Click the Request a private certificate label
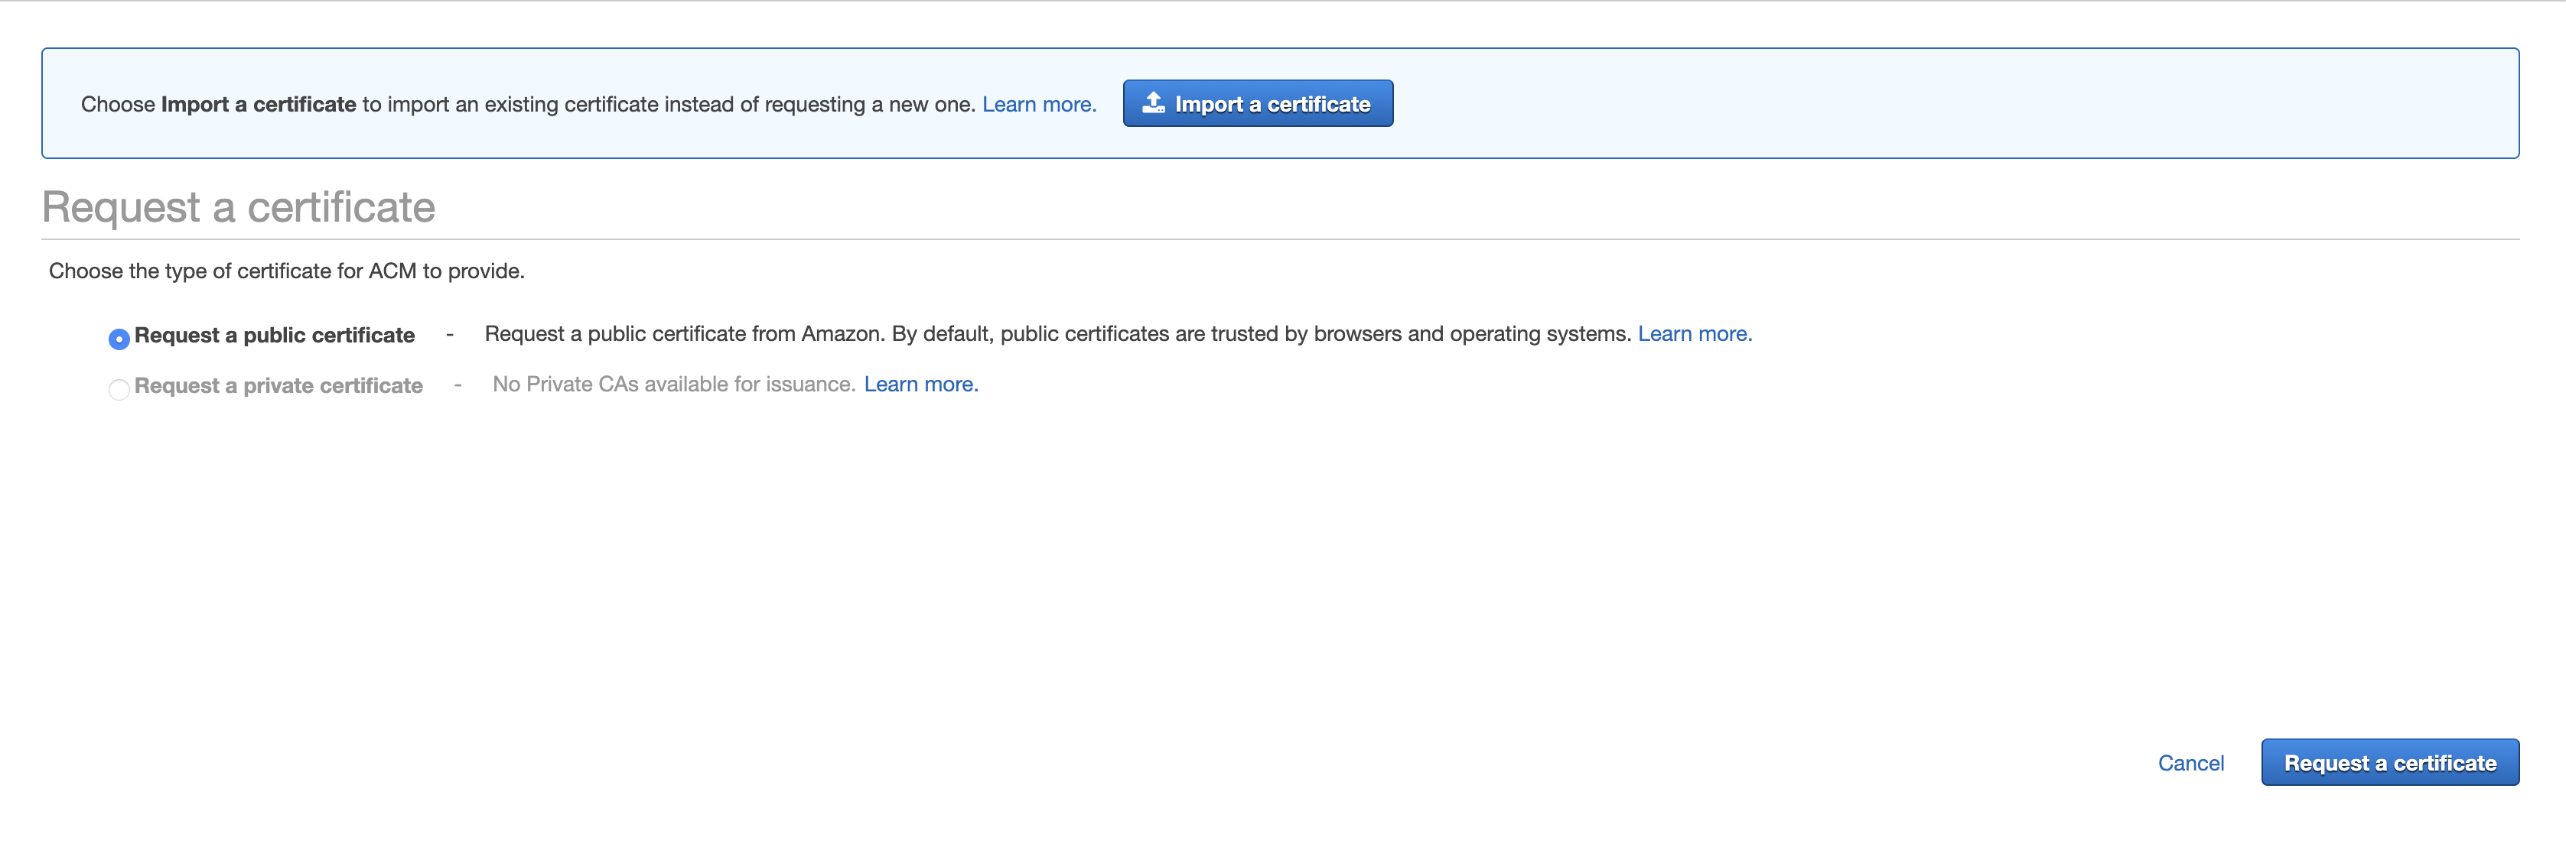 point(278,386)
